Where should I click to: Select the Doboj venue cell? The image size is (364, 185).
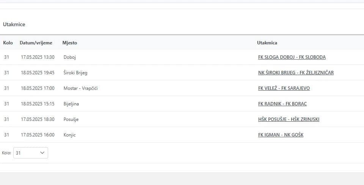tap(70, 57)
